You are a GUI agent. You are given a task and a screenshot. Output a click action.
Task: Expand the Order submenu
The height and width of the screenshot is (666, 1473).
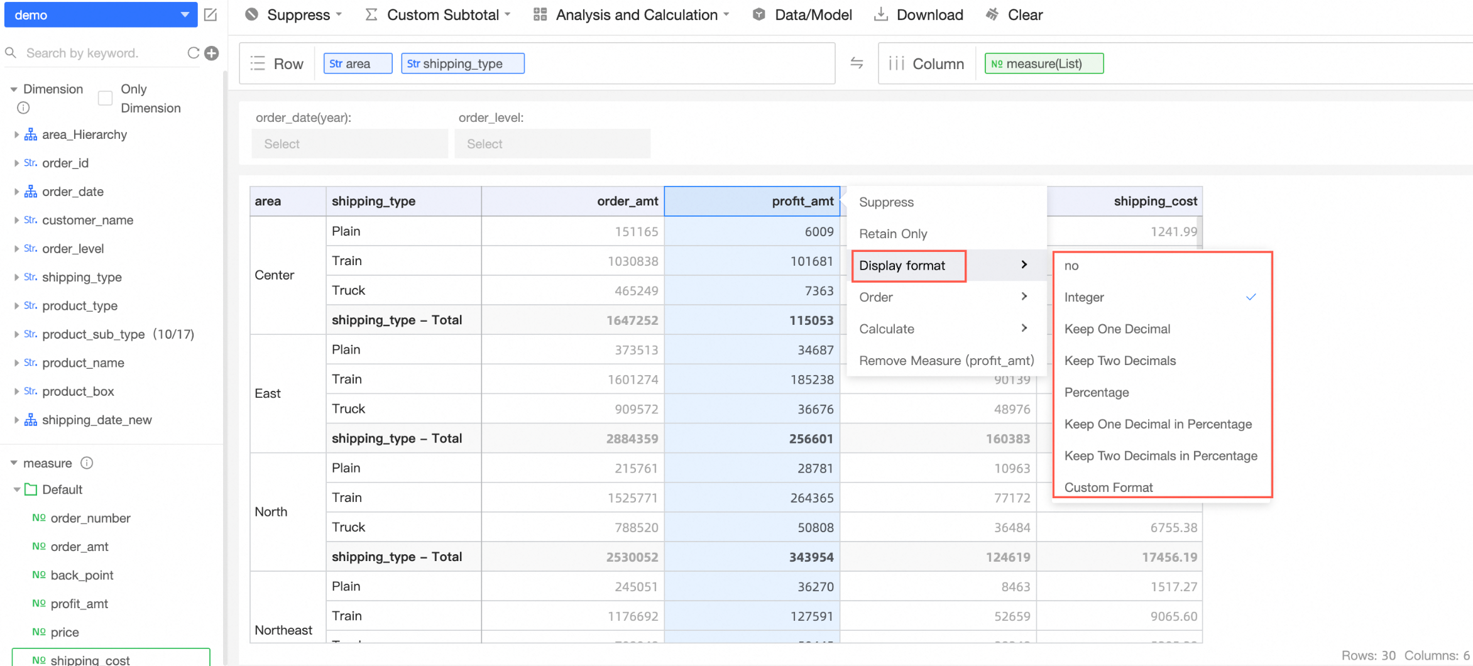click(x=943, y=297)
